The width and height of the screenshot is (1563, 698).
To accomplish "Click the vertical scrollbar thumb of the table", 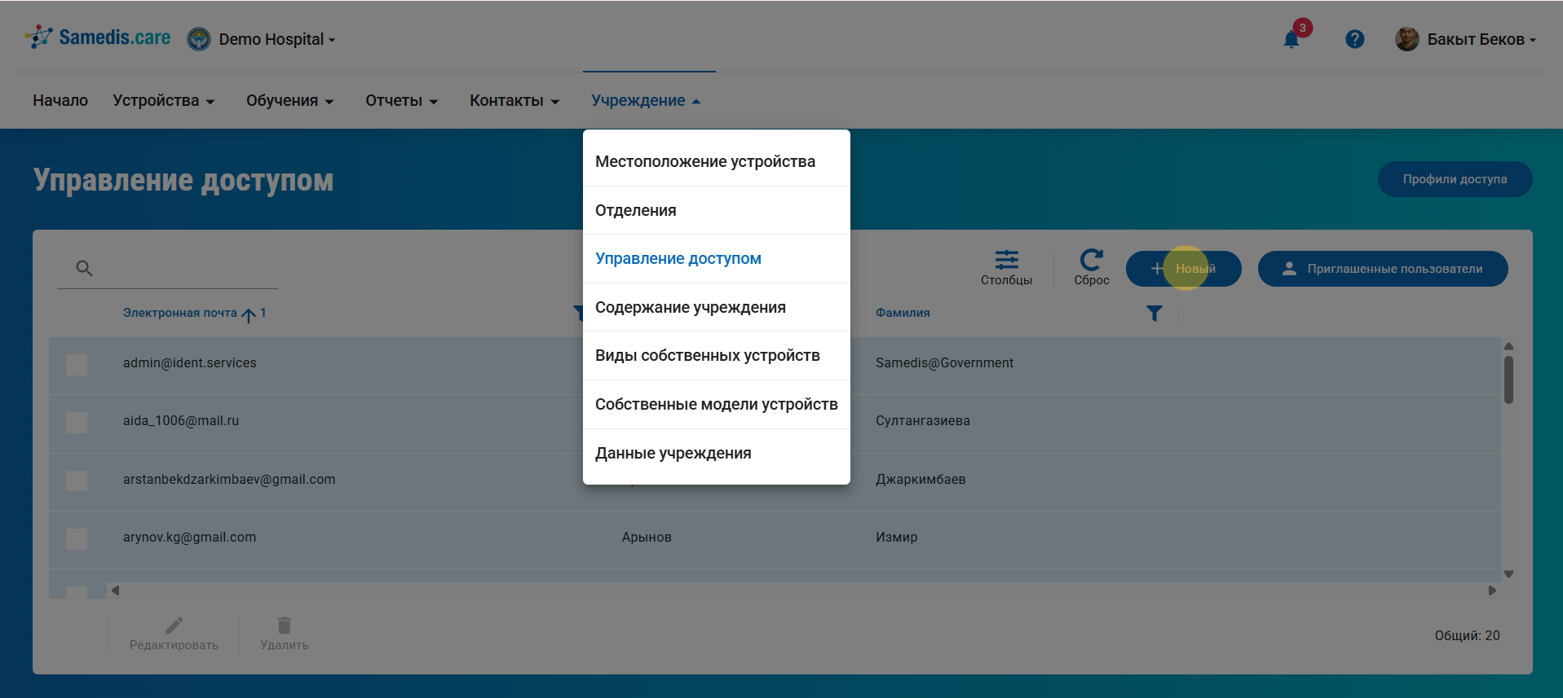I will 1508,380.
